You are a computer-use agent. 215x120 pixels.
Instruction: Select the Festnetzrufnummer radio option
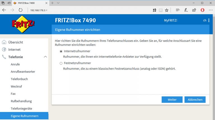(61, 63)
